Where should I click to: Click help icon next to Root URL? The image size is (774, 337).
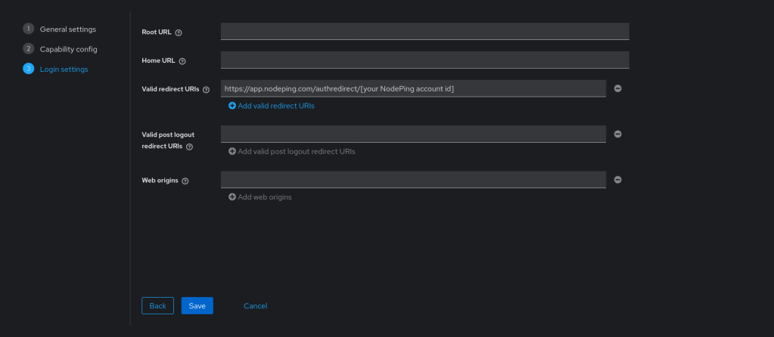(179, 32)
